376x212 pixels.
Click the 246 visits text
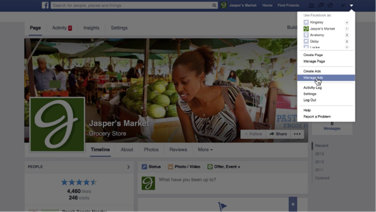[79, 198]
